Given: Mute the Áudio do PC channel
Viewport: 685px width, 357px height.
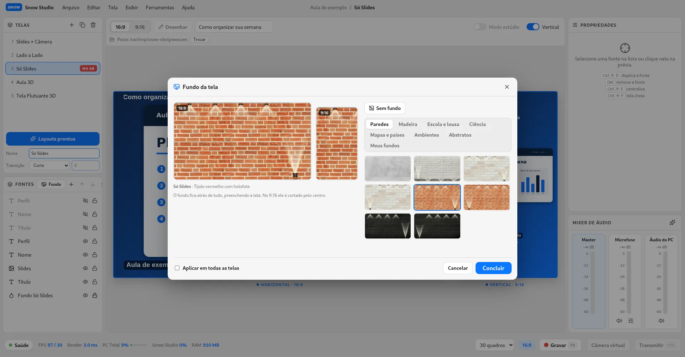Looking at the screenshot, I should pyautogui.click(x=661, y=321).
